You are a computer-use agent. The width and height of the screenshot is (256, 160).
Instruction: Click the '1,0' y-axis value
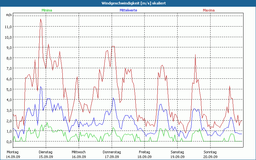click(x=9, y=131)
